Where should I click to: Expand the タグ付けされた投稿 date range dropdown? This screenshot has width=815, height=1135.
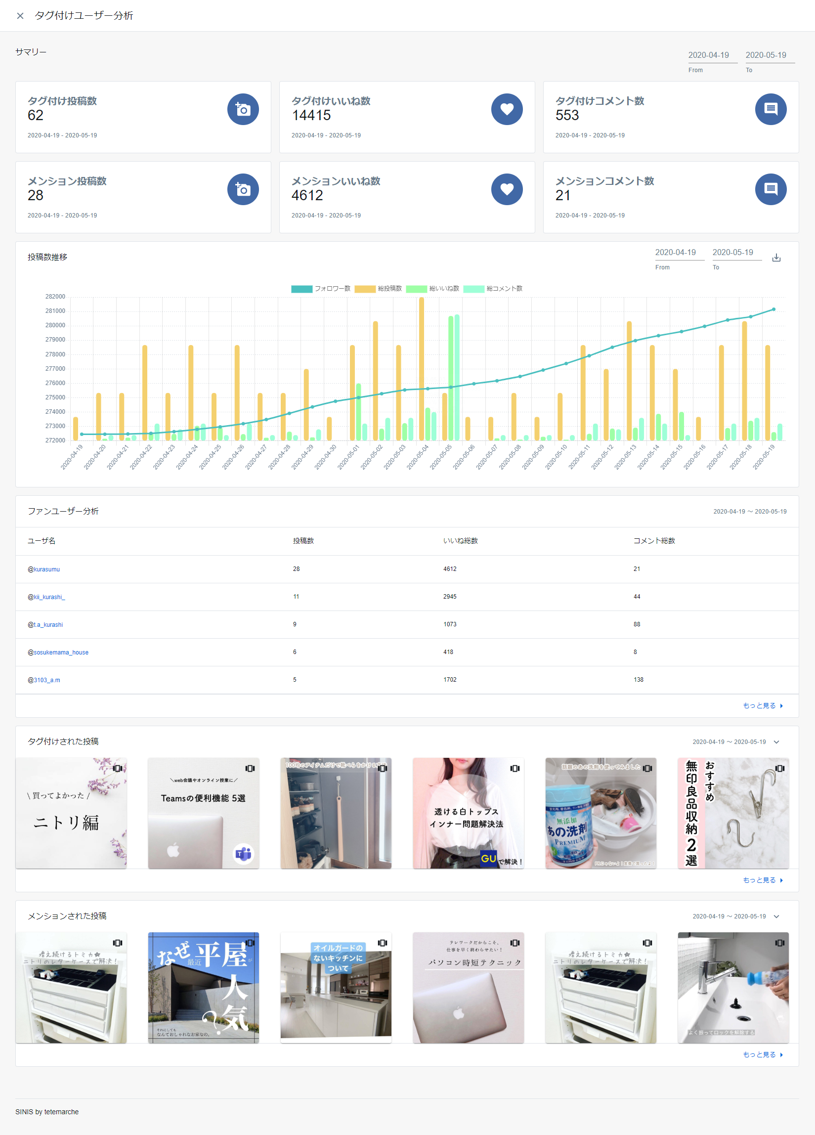(x=776, y=742)
